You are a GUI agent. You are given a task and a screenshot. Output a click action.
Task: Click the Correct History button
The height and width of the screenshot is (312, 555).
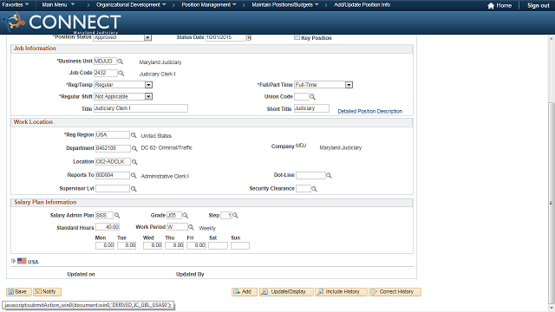(395, 292)
